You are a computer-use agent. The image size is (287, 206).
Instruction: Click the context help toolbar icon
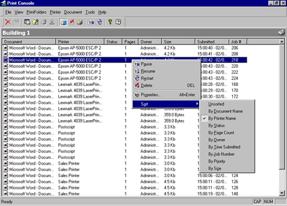118,22
